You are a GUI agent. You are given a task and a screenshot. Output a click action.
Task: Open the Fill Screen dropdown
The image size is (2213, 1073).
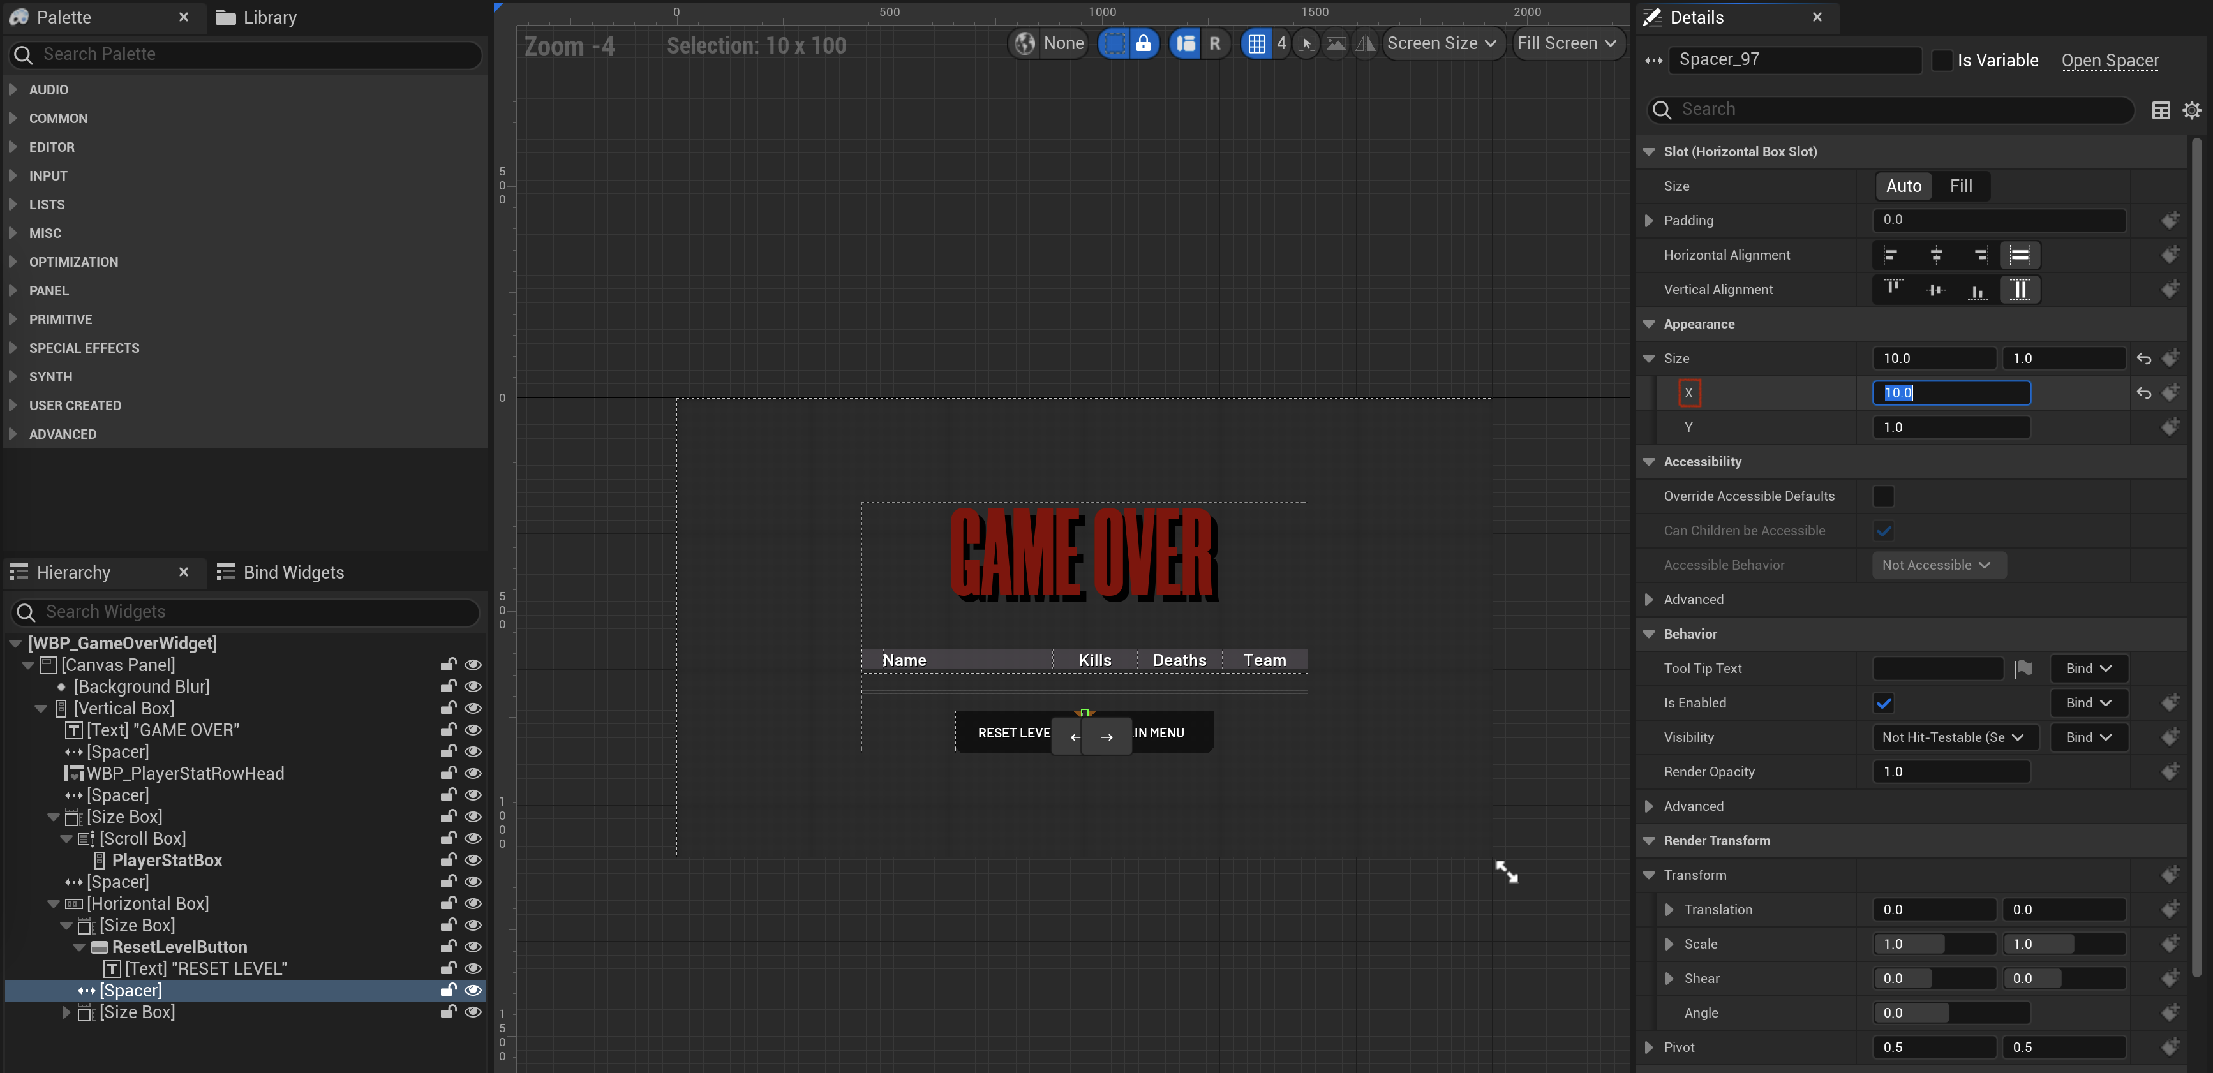(x=1567, y=43)
